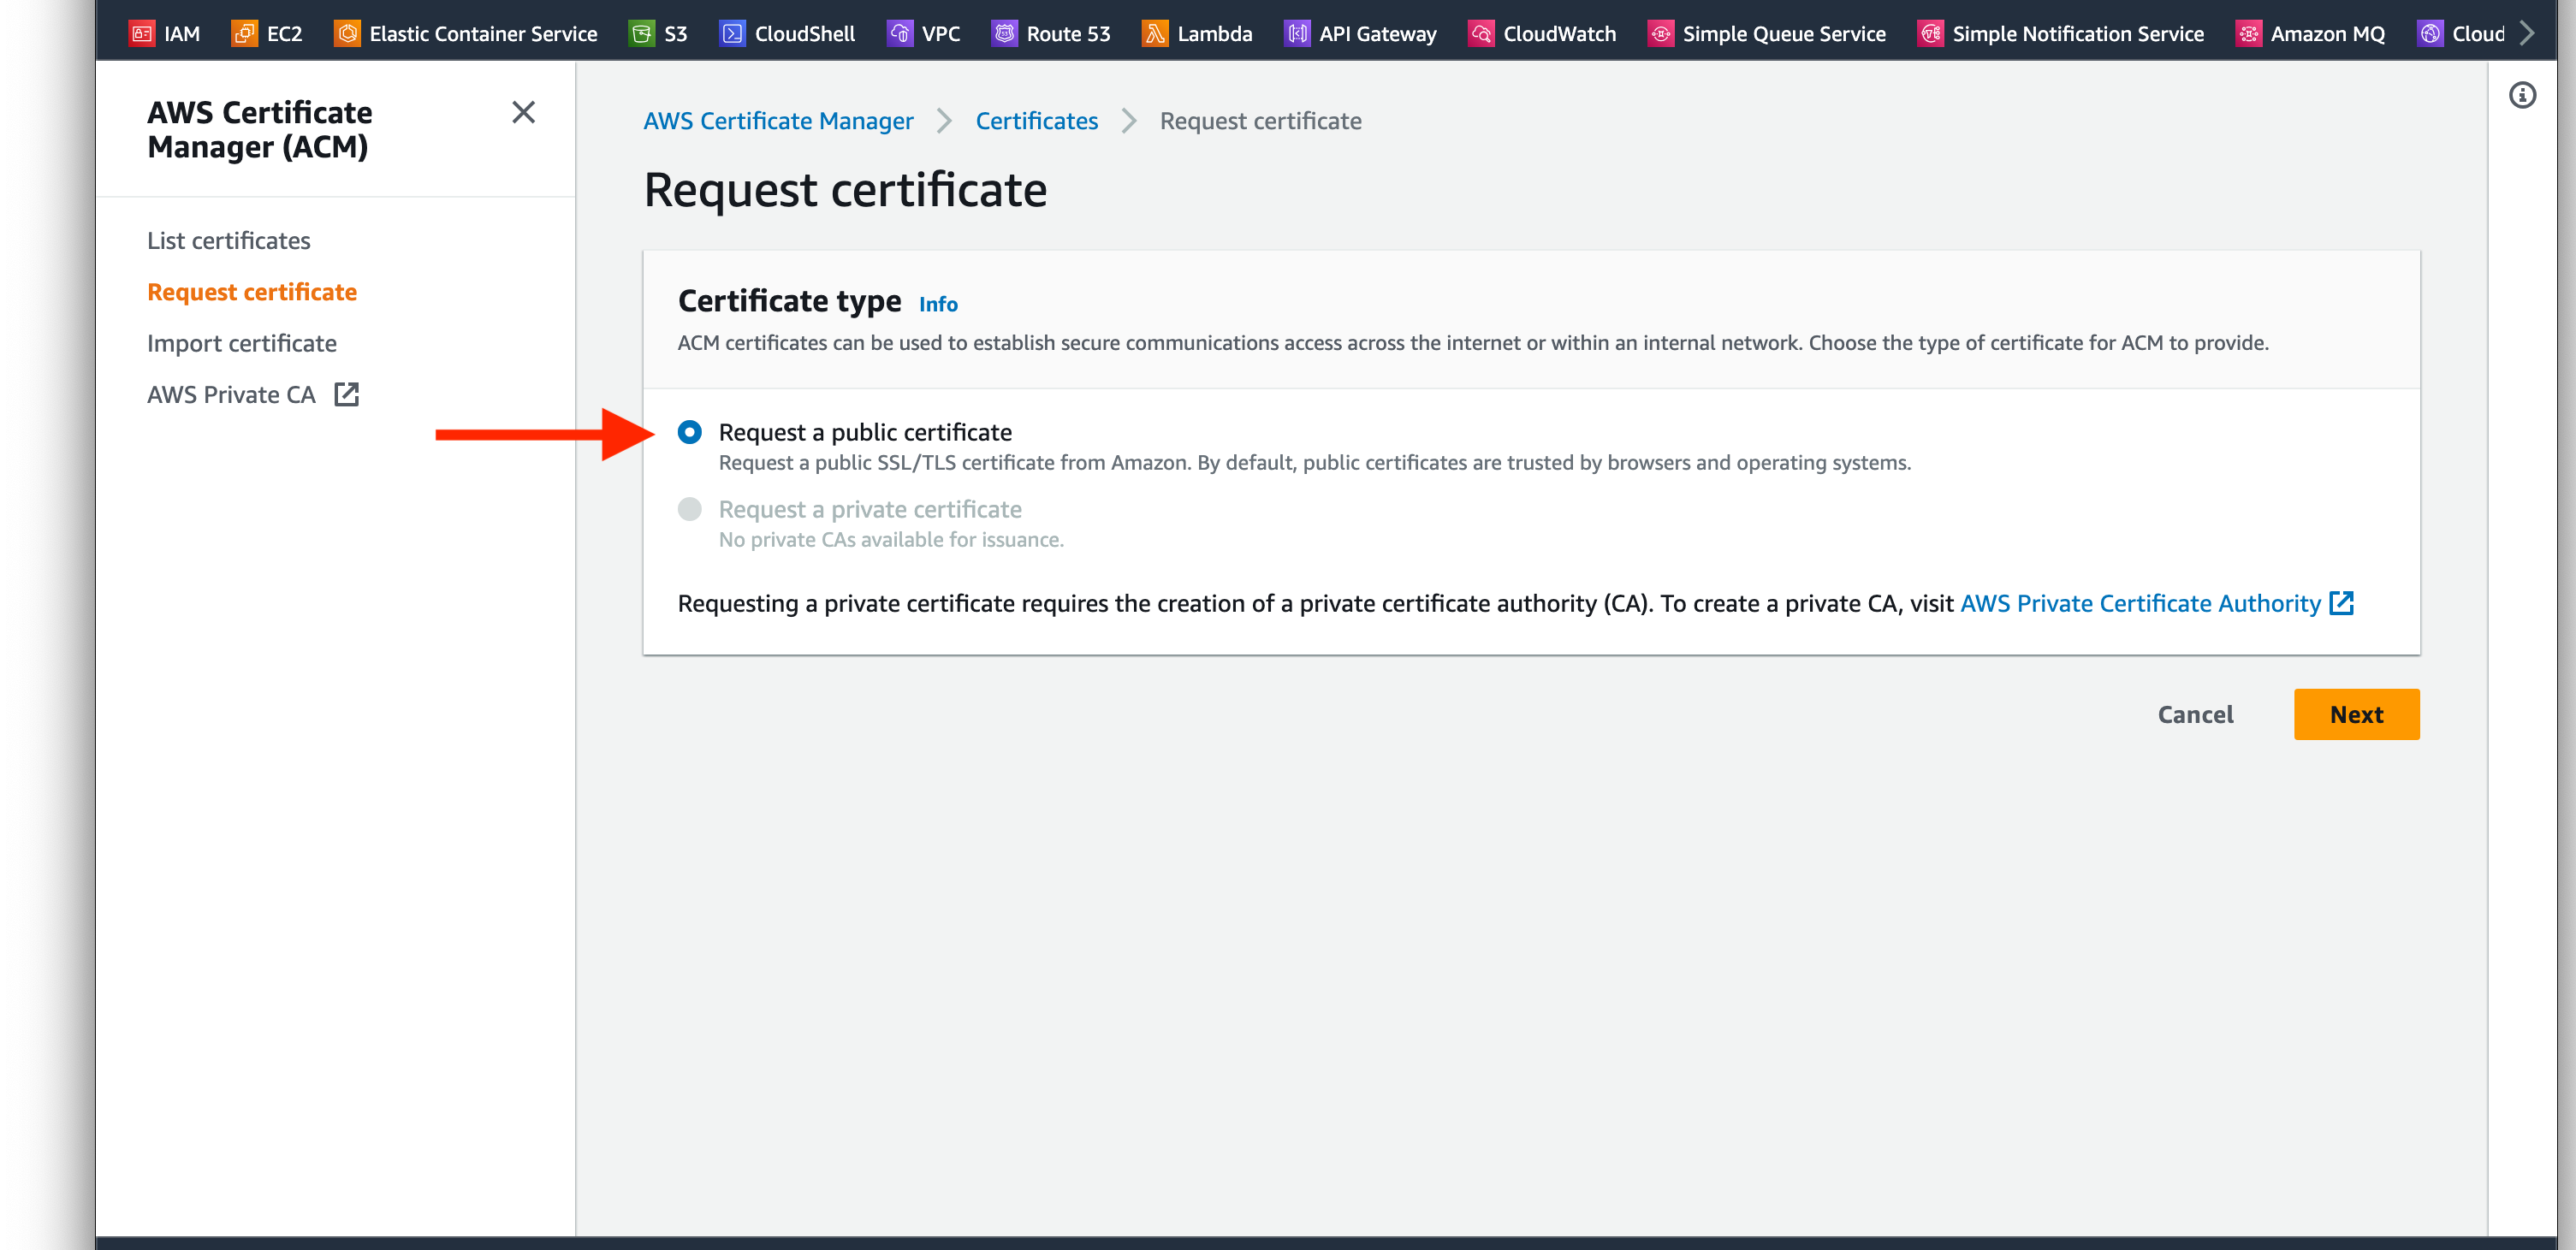Click AWS Certificate Manager breadcrumb
This screenshot has width=2576, height=1250.
coord(778,120)
